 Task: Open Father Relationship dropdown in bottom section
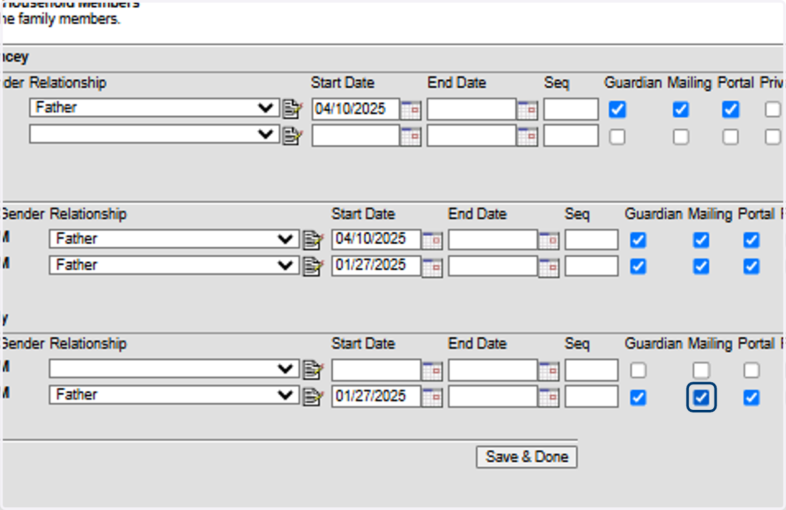click(174, 395)
